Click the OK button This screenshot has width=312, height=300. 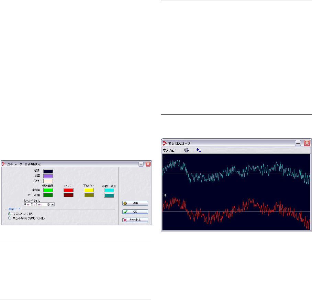[x=135, y=212]
